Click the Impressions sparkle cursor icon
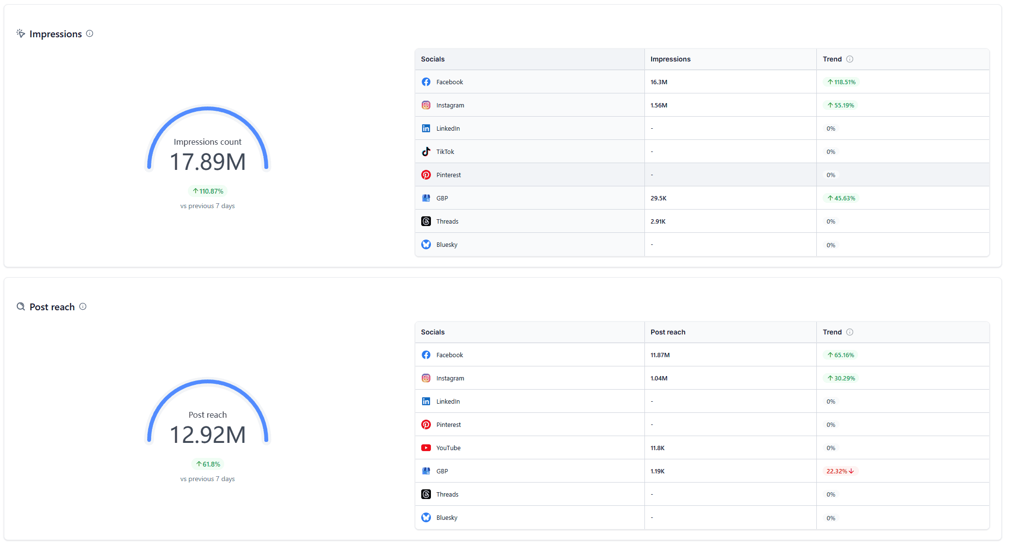 pos(21,33)
